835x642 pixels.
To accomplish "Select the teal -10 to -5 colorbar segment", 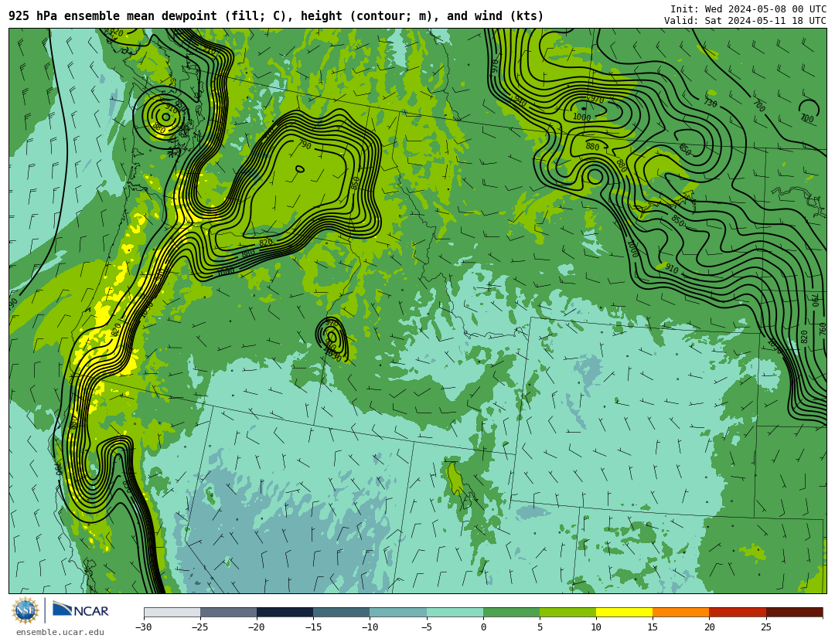I will pos(398,612).
